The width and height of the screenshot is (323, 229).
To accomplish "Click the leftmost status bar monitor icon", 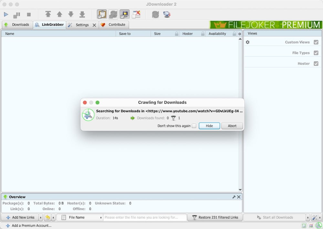I will click(x=304, y=226).
